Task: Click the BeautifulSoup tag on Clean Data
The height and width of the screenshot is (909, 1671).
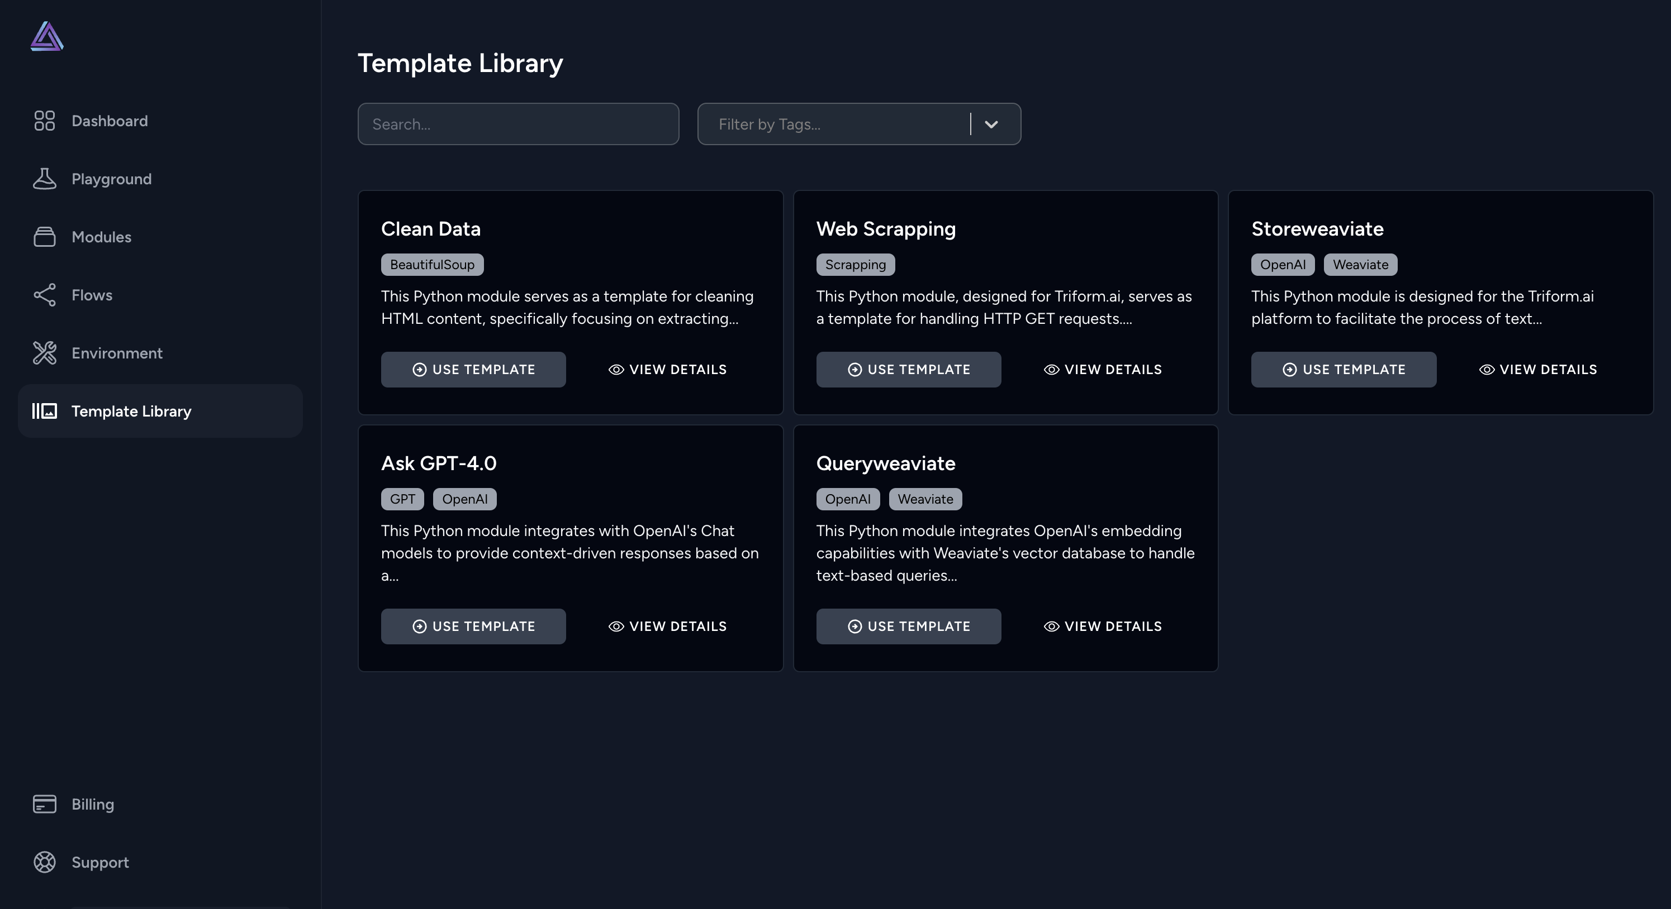Action: click(432, 264)
